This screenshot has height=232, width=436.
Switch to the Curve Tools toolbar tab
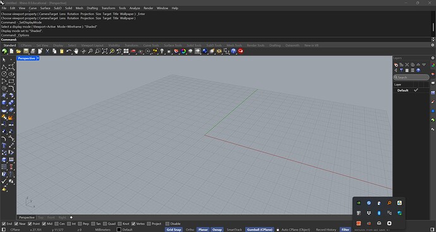(151, 45)
